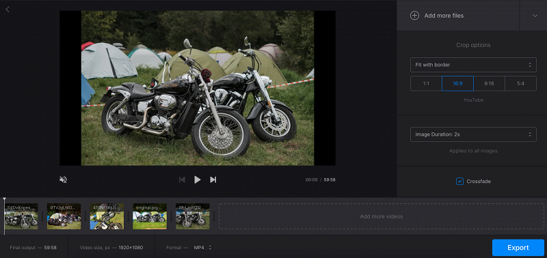This screenshot has width=547, height=258.
Task: Click the motorcycle video preview
Action: tap(198, 88)
